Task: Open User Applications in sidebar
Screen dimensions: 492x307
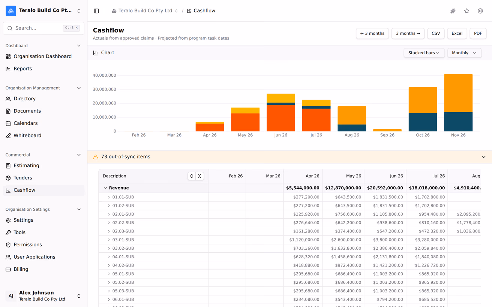Action: point(43,257)
